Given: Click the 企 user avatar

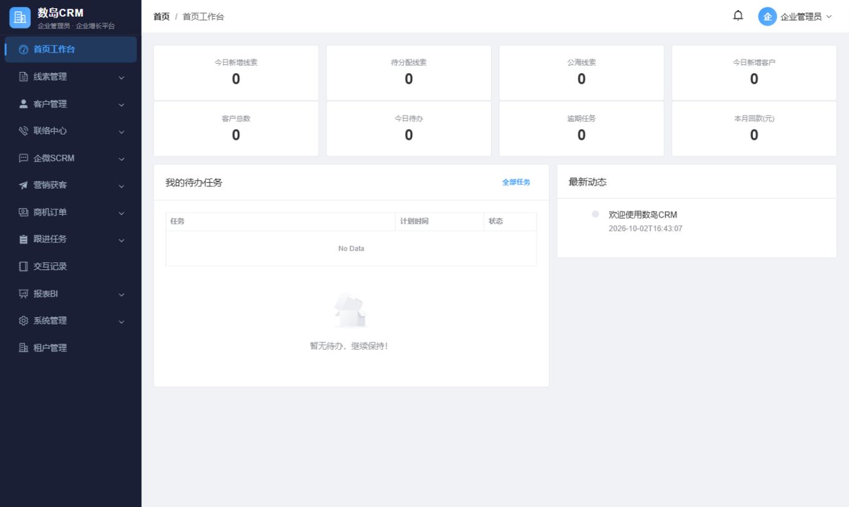Looking at the screenshot, I should 767,17.
